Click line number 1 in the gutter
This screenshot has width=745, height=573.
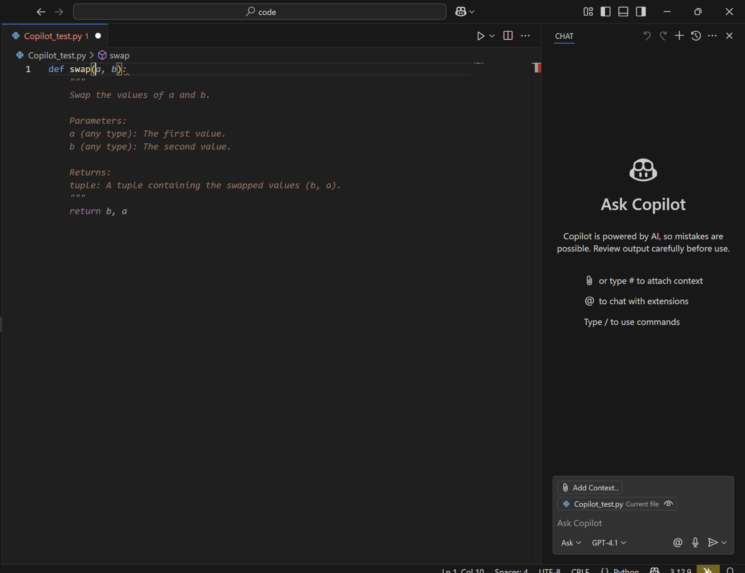click(x=28, y=69)
